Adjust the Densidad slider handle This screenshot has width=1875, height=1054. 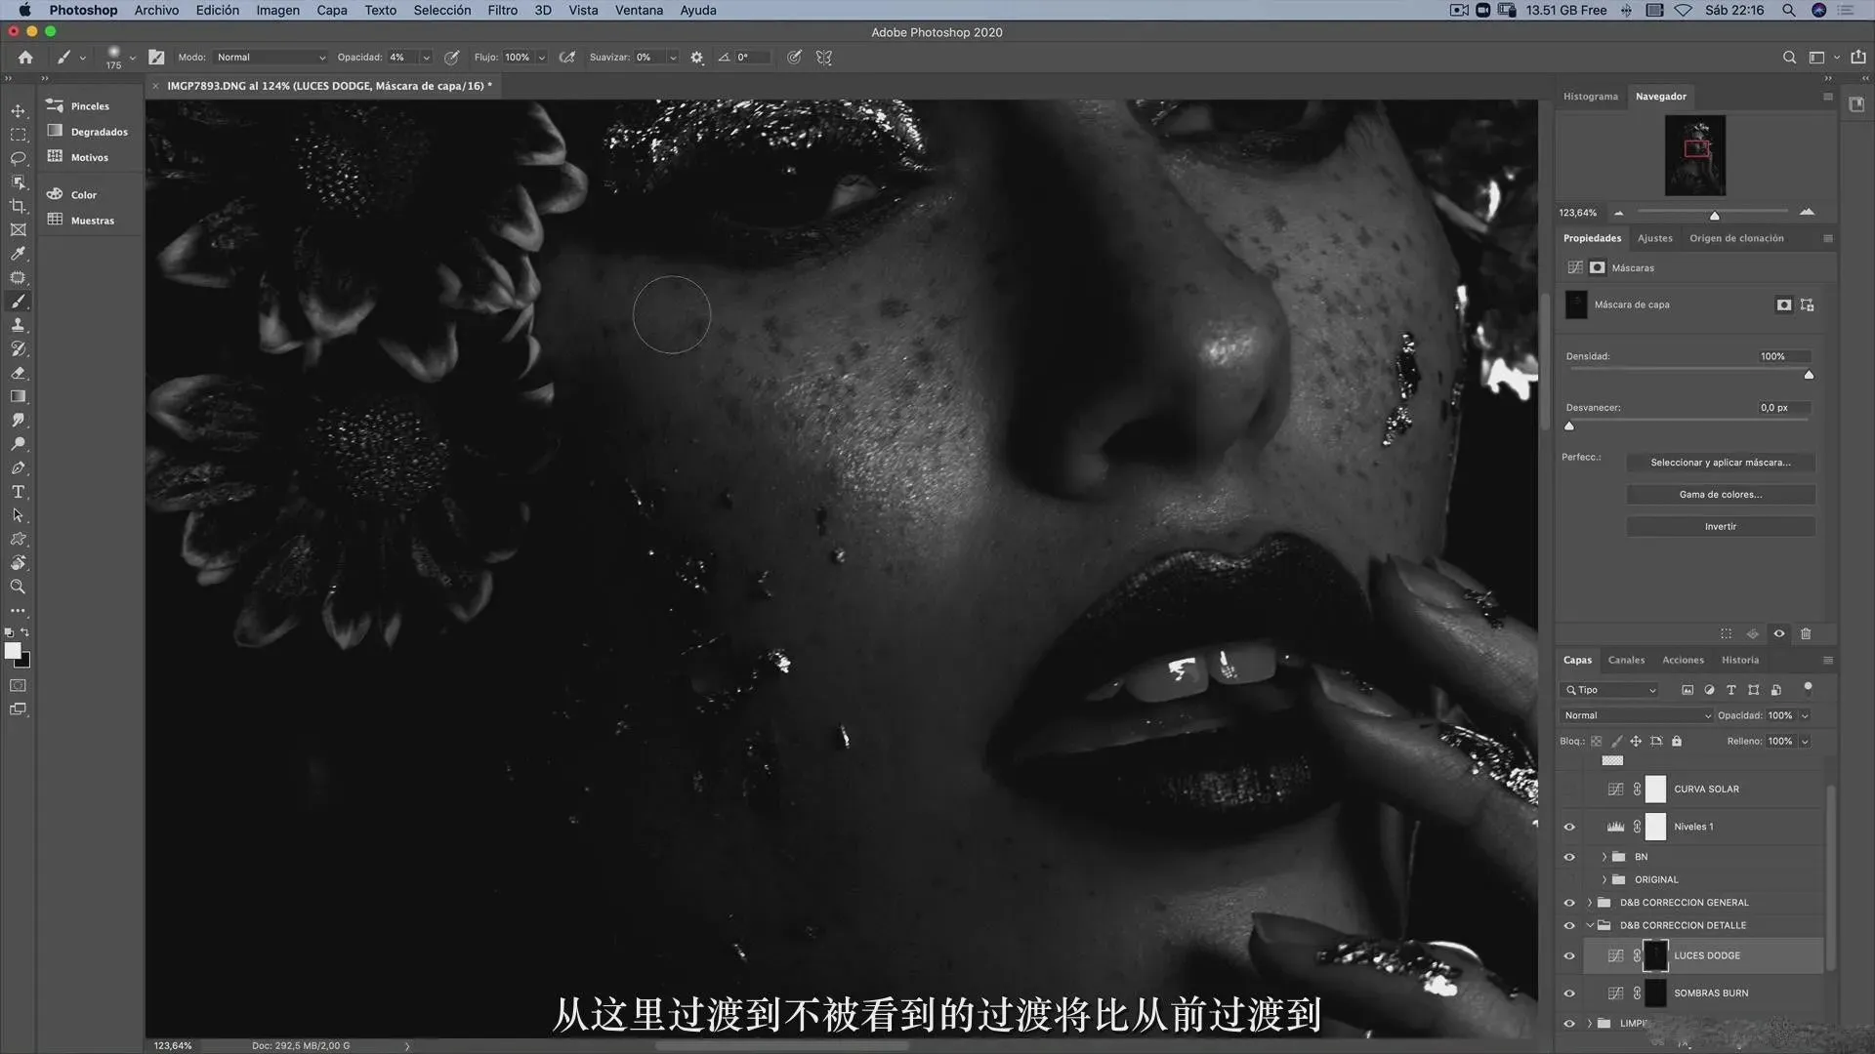coord(1809,375)
